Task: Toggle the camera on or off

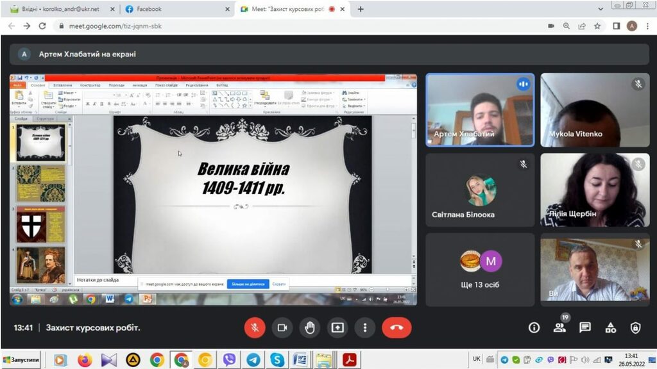Action: tap(282, 327)
